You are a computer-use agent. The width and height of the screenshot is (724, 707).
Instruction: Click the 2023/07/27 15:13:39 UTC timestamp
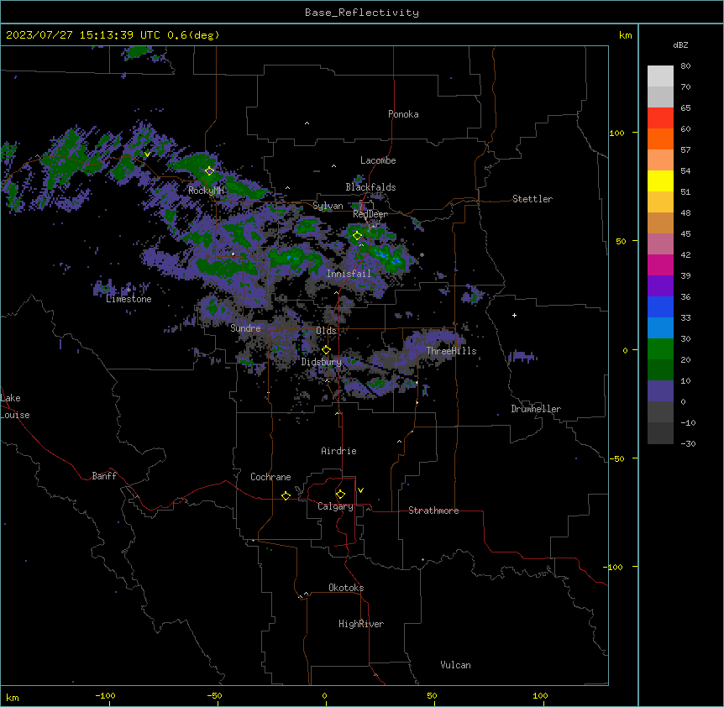pos(83,35)
